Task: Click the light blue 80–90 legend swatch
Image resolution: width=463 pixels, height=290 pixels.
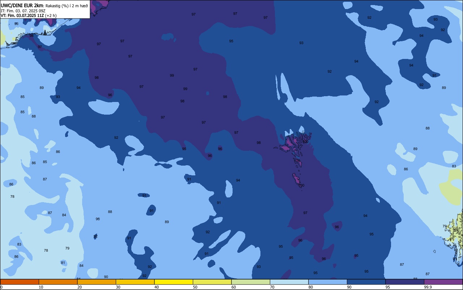Action: coord(328,282)
